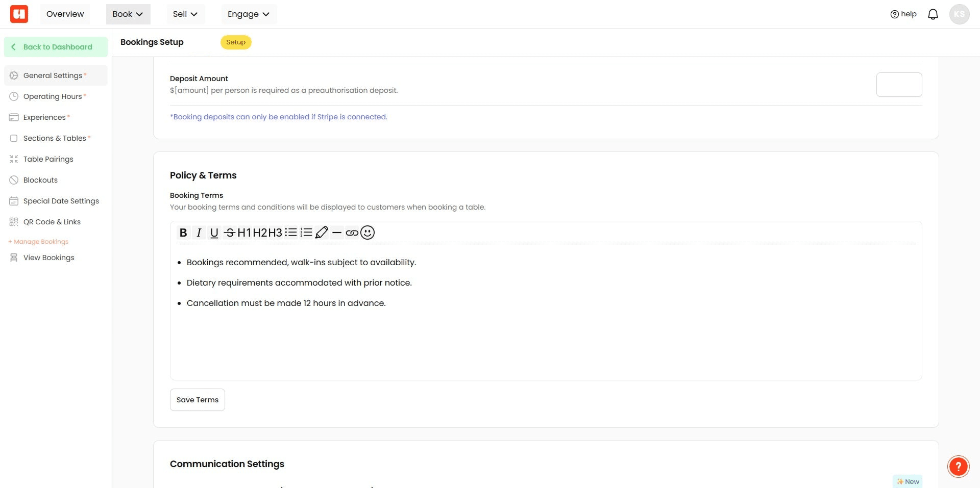Click the Stripe connection notice text
The width and height of the screenshot is (980, 488).
click(279, 117)
